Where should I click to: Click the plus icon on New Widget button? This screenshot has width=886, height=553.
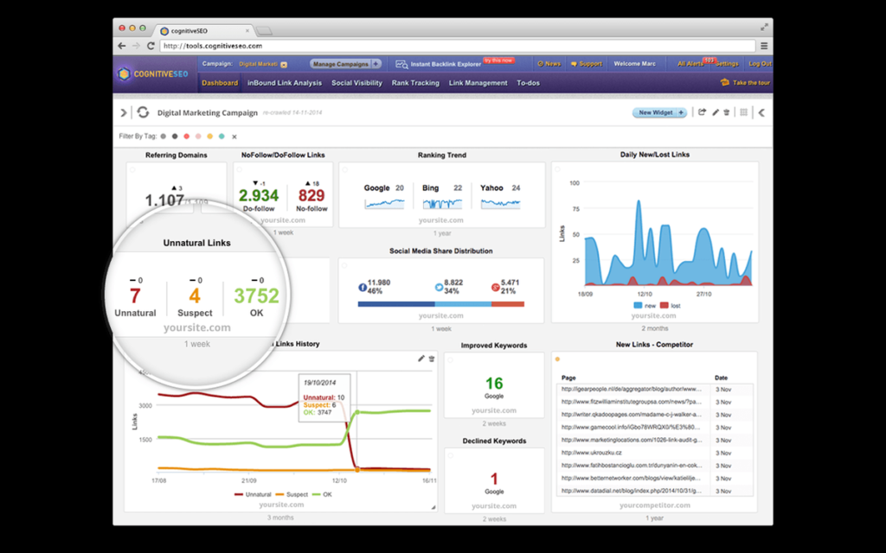point(681,112)
